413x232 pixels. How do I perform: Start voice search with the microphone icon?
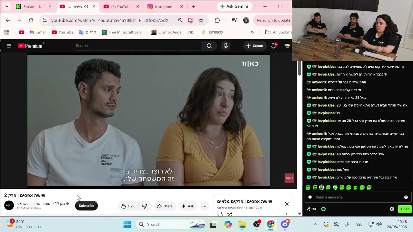click(x=226, y=46)
